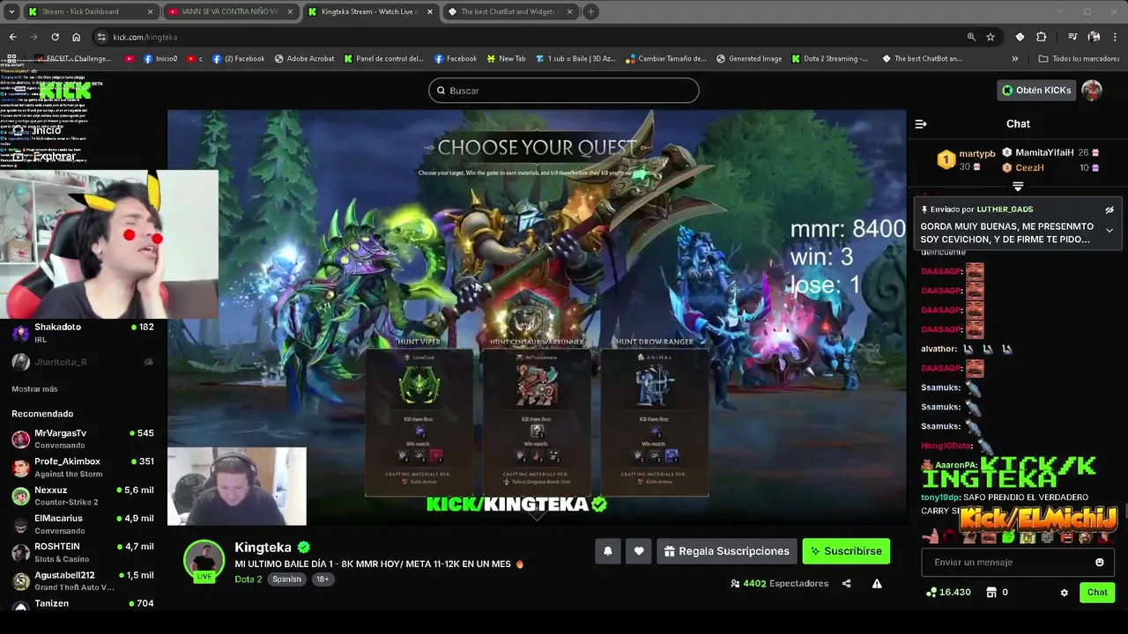Open the chat shop store icon
Image resolution: width=1128 pixels, height=634 pixels.
tap(991, 593)
